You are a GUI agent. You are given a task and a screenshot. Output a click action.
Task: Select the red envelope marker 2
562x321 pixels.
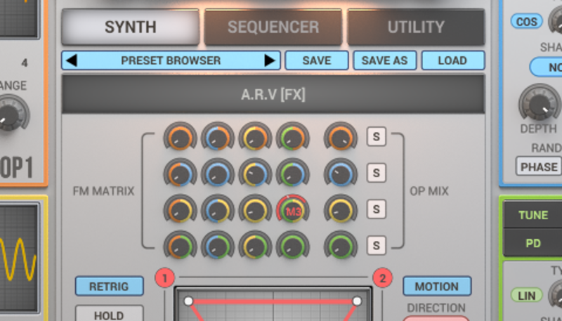[382, 277]
